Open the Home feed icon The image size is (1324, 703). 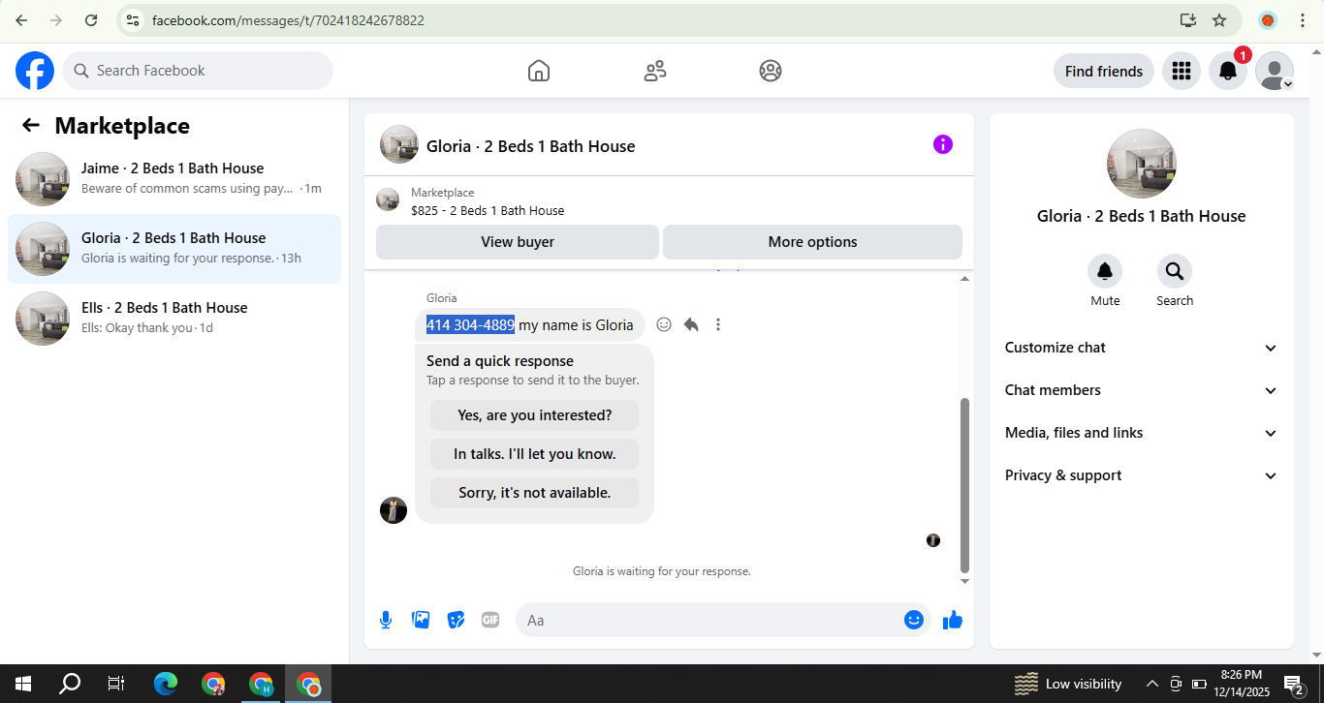click(539, 71)
